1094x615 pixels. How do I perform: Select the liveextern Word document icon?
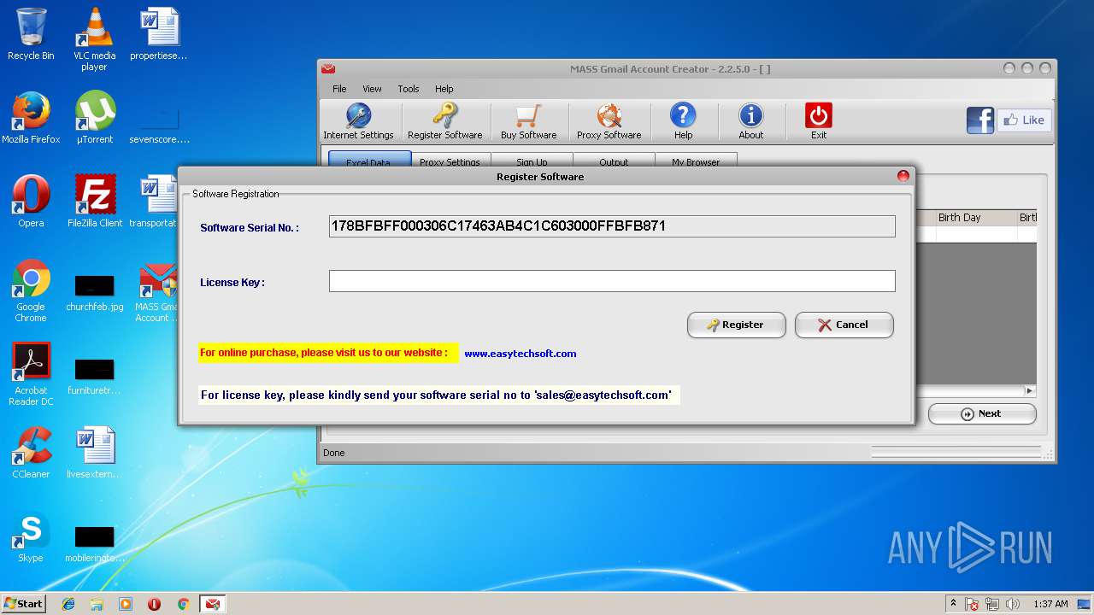pos(94,453)
